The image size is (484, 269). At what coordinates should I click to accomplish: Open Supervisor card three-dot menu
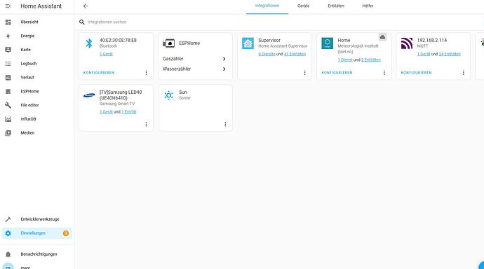[x=304, y=73]
